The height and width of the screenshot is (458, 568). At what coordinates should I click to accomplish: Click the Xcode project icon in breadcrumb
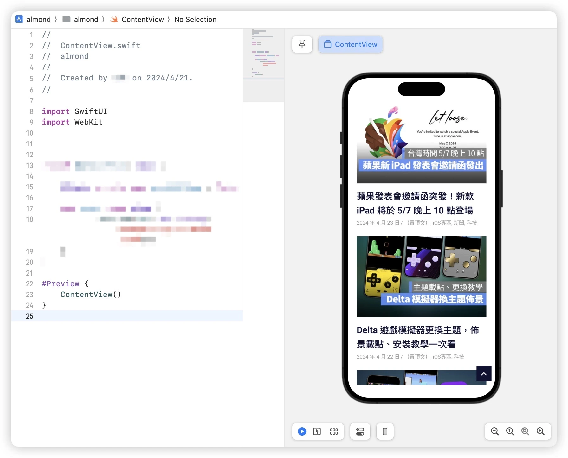(x=19, y=19)
